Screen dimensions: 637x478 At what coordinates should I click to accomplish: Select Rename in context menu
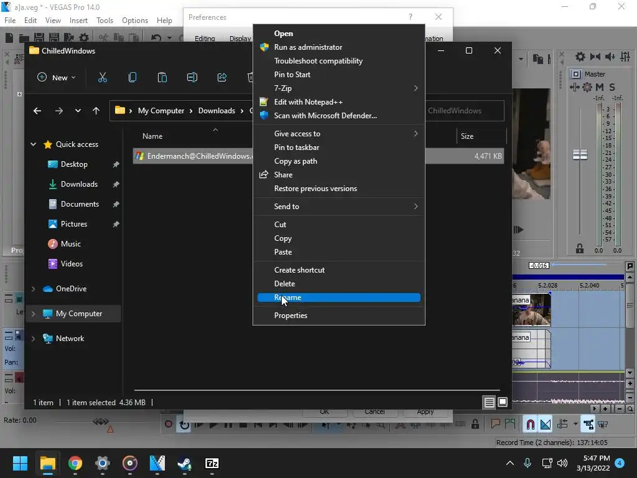tap(339, 298)
